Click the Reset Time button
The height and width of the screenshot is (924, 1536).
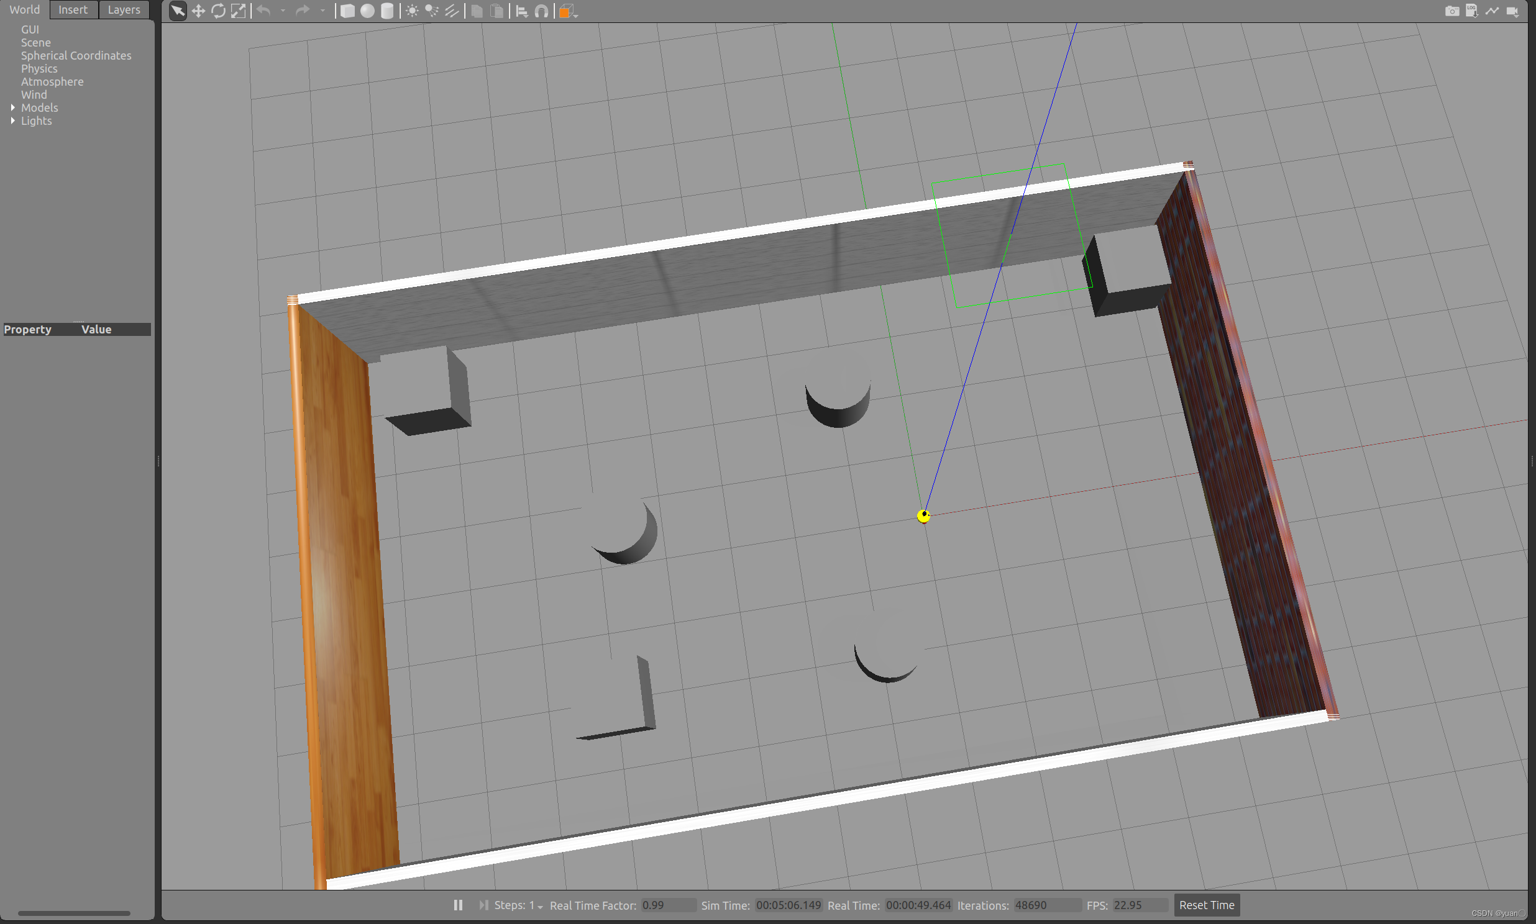point(1206,905)
